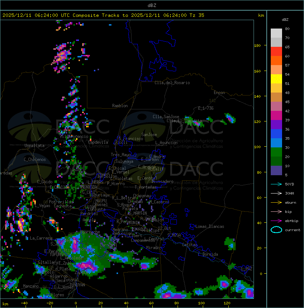Click the pink bip arrow in legend

[276, 211]
